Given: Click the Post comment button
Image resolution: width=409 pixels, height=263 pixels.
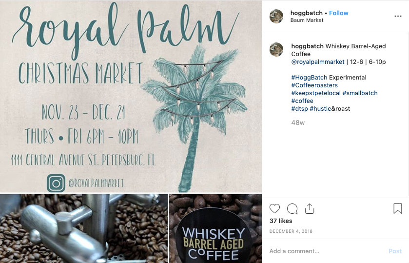Looking at the screenshot, I should click(x=395, y=251).
